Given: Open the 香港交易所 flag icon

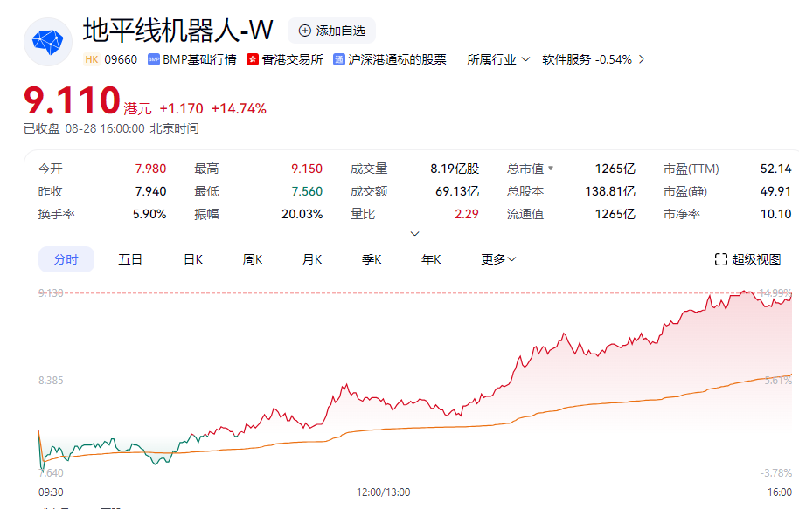Looking at the screenshot, I should pos(253,59).
